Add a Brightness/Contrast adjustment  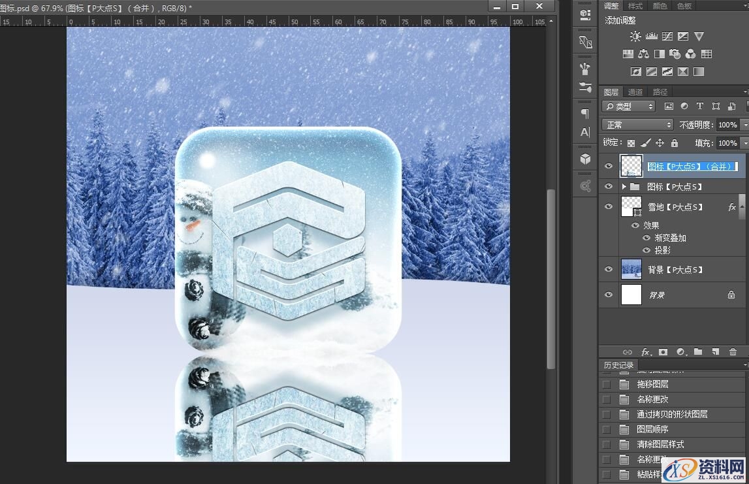(635, 37)
